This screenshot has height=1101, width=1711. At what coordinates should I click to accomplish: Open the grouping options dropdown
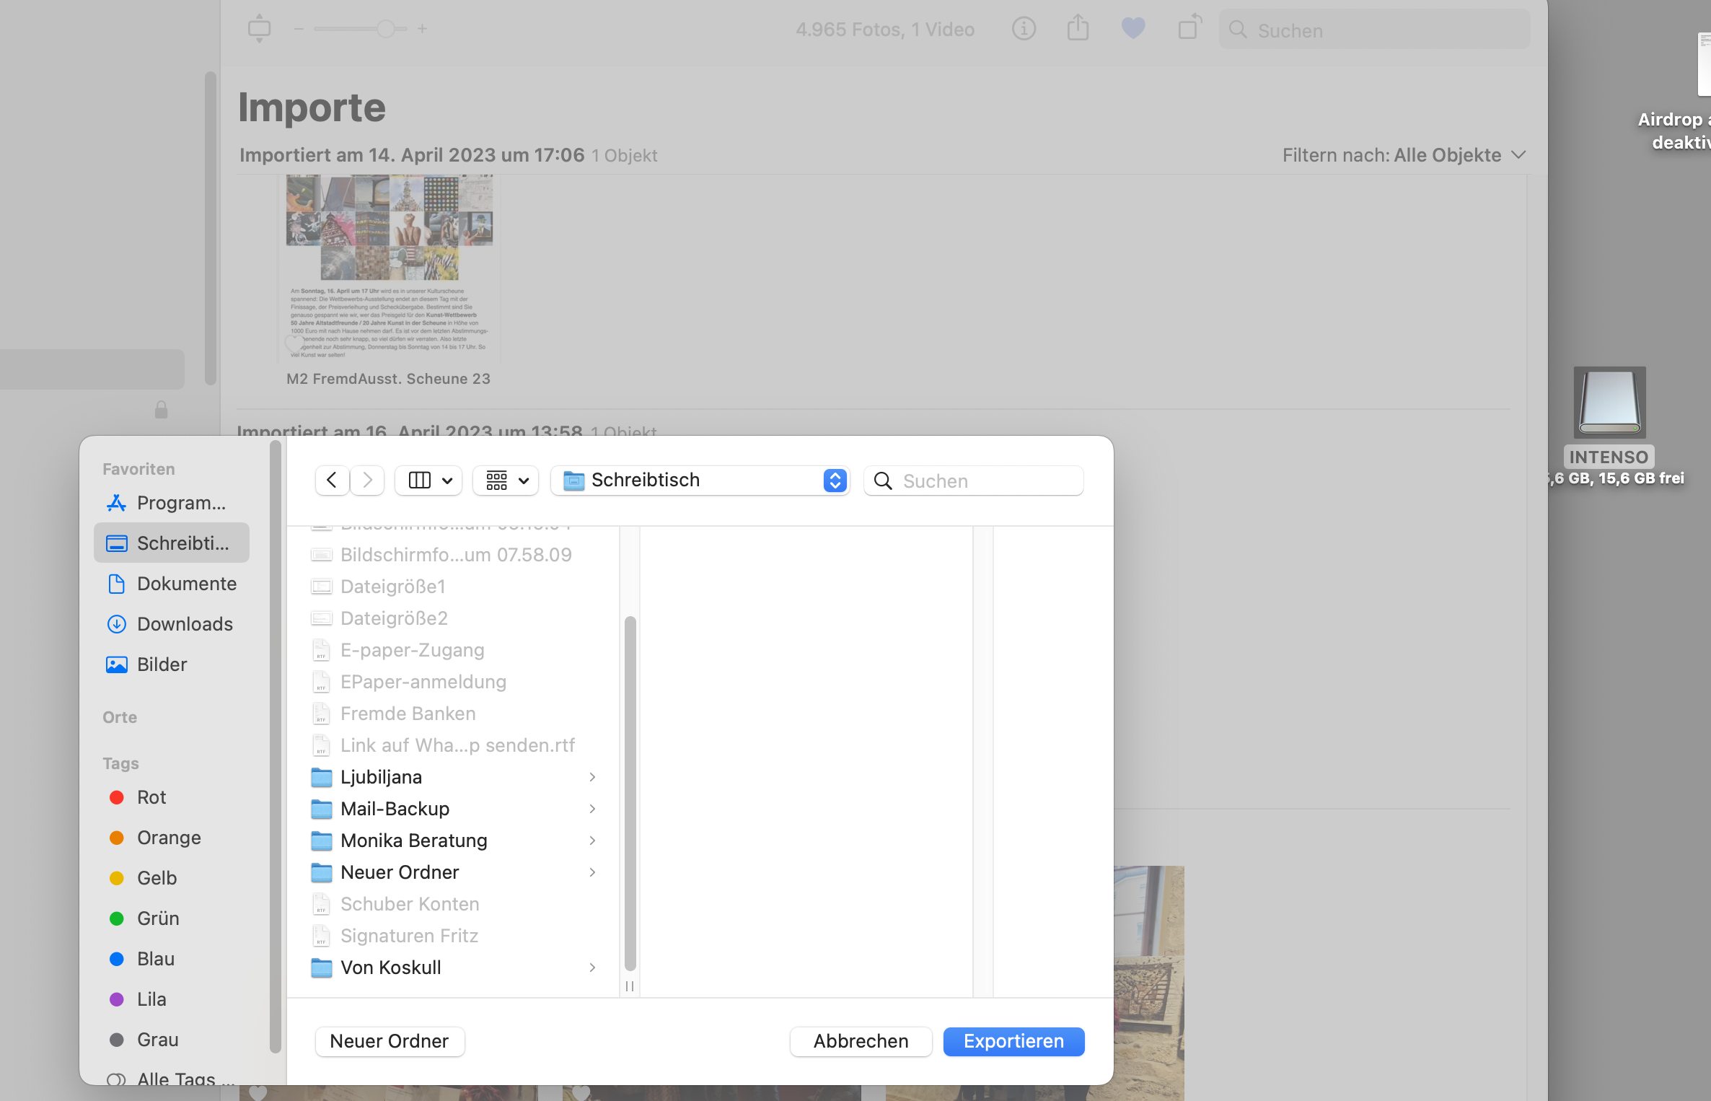pyautogui.click(x=506, y=481)
